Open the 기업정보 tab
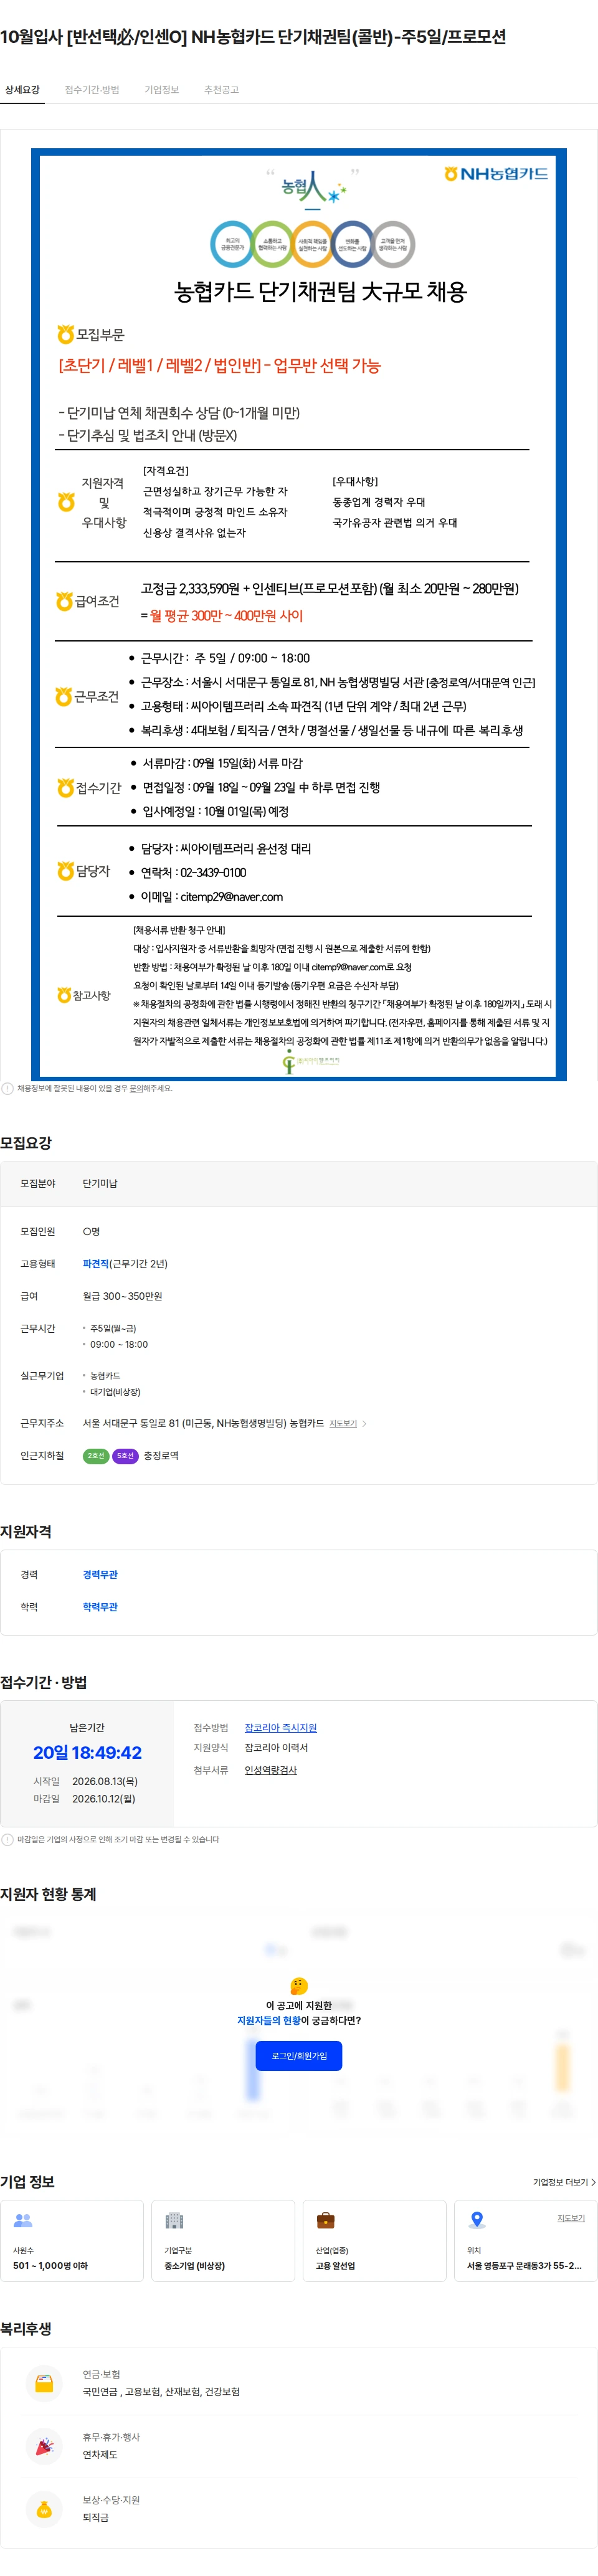The image size is (598, 2576). click(162, 90)
